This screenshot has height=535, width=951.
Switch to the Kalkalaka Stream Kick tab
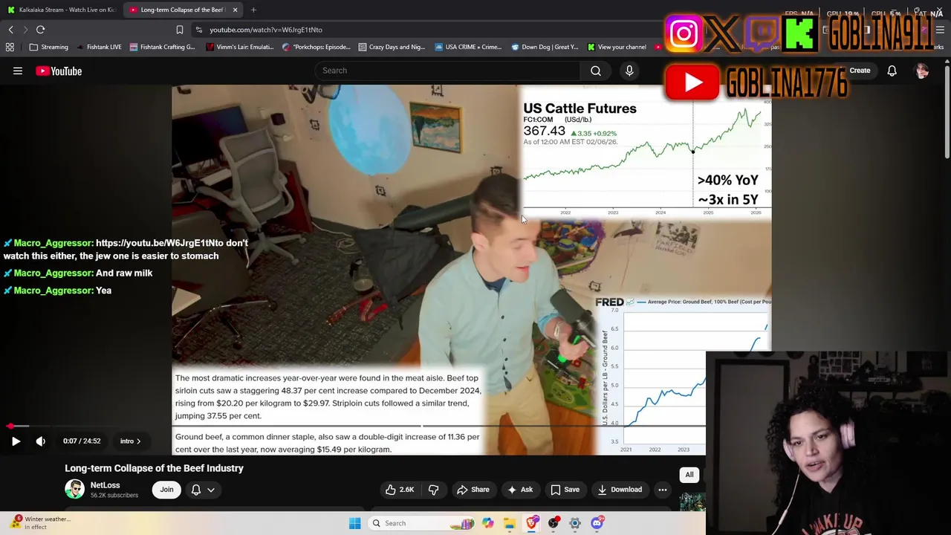tap(62, 10)
